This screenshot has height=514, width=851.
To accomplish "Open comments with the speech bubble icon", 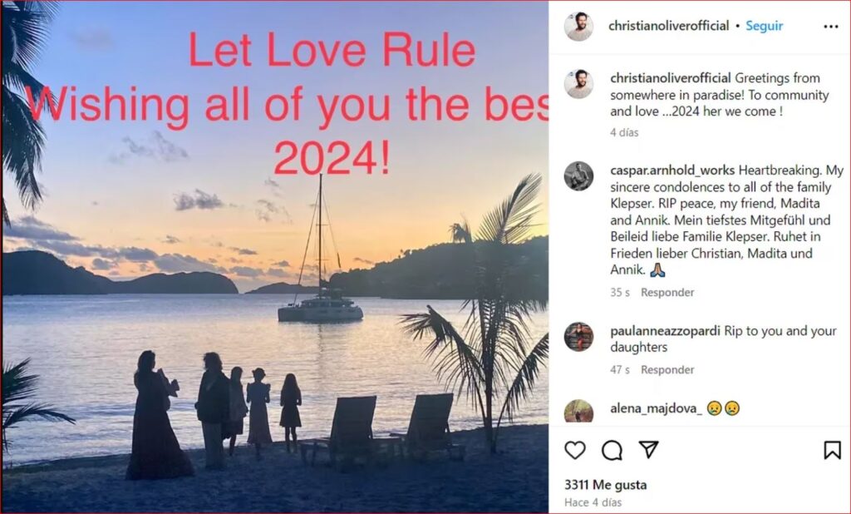I will (x=612, y=451).
